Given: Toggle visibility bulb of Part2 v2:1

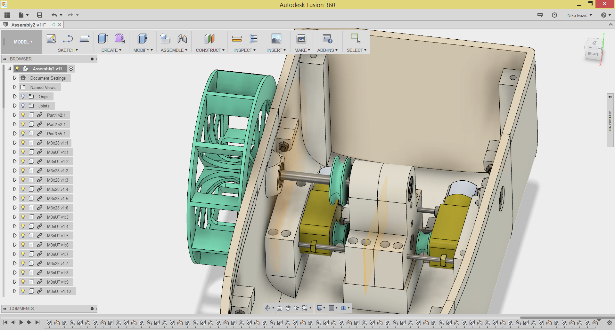Looking at the screenshot, I should [x=23, y=124].
